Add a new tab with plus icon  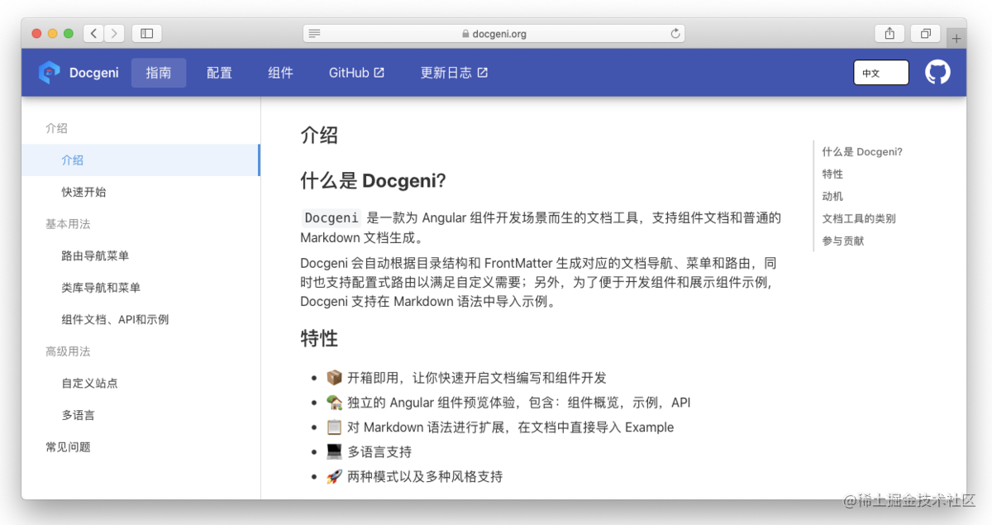[956, 38]
